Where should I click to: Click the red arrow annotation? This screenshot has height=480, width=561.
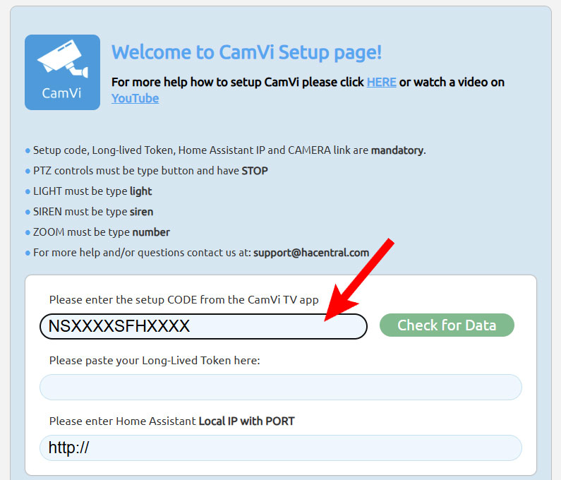[x=359, y=280]
